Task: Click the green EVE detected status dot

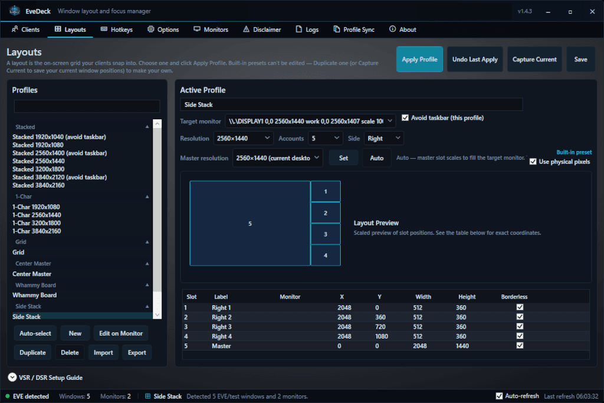Action: [7, 396]
